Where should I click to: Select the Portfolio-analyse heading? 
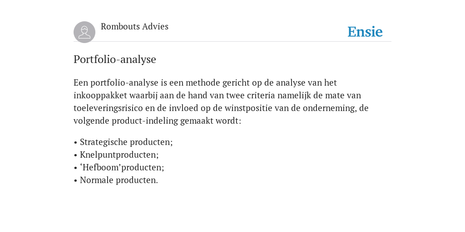point(115,59)
